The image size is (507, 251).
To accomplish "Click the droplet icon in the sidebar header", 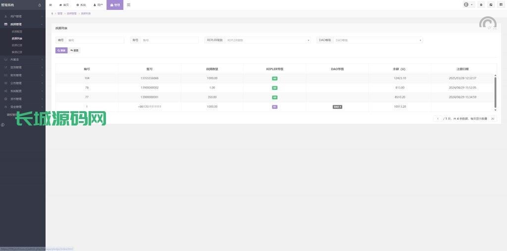I will pos(40,5).
